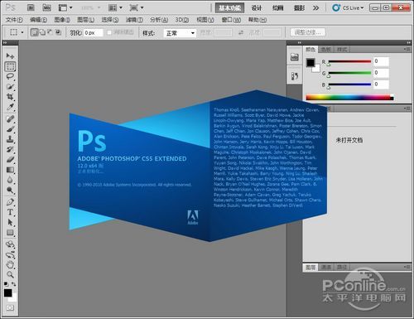The width and height of the screenshot is (414, 319).
Task: Click the red R color slider
Action: (349, 62)
